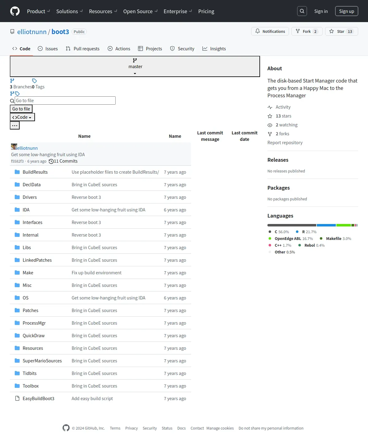Click the Pricing link

point(206,11)
